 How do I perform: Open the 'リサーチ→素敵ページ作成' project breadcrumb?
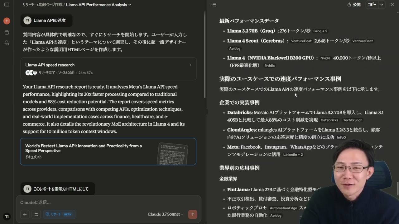click(x=42, y=5)
